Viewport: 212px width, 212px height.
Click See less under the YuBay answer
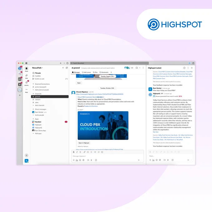point(156,132)
